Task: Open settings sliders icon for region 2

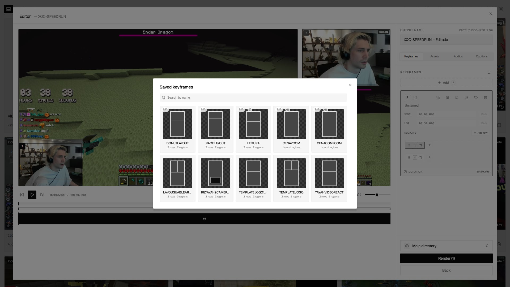Action: point(421,157)
